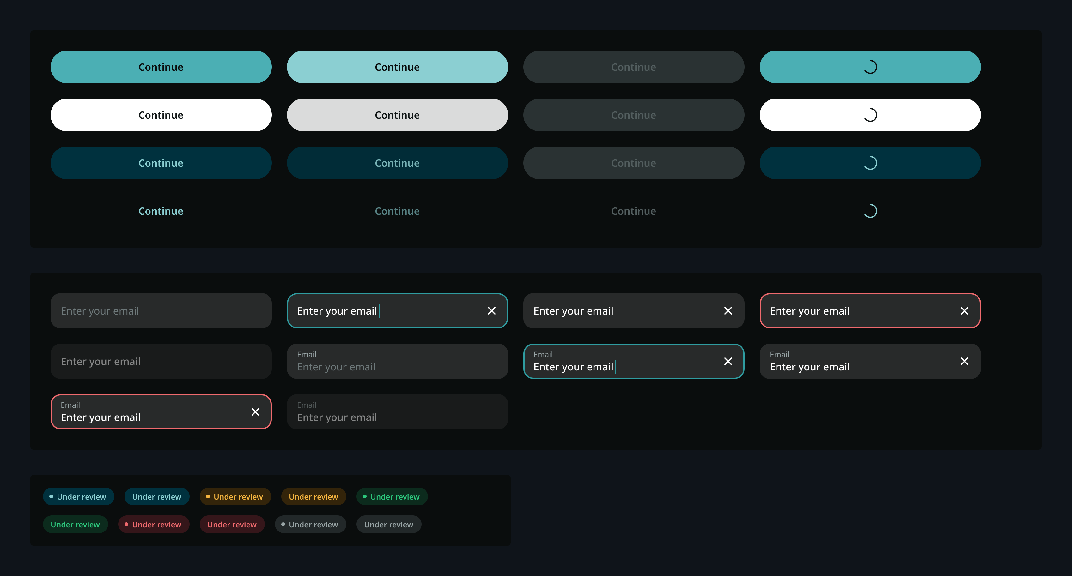Click the muted teal text-only Continue link
This screenshot has width=1072, height=576.
click(x=398, y=211)
